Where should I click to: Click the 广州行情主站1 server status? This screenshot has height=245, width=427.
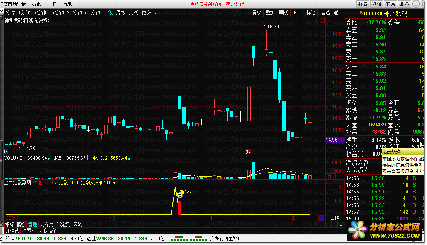[x=225, y=239]
